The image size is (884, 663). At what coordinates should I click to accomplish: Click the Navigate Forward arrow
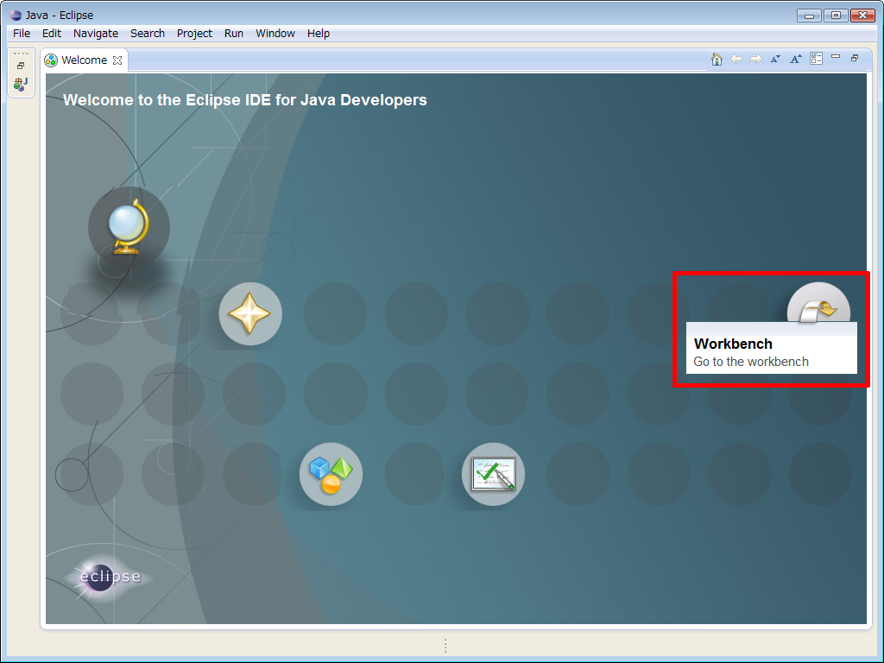pyautogui.click(x=756, y=59)
